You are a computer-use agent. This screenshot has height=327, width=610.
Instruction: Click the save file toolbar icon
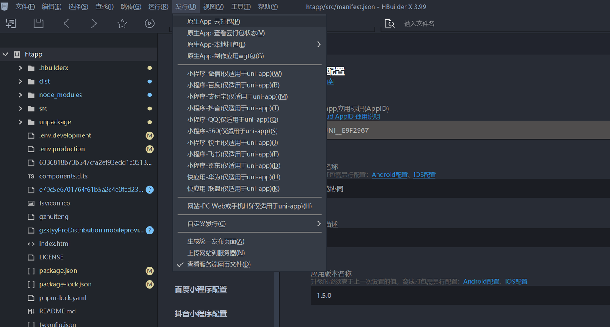click(39, 24)
